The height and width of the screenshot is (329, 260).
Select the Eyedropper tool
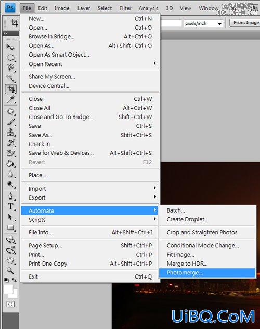(10, 99)
